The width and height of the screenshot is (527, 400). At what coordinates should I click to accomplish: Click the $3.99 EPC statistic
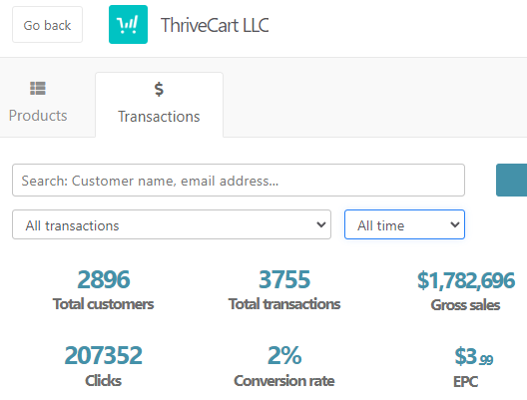point(473,356)
